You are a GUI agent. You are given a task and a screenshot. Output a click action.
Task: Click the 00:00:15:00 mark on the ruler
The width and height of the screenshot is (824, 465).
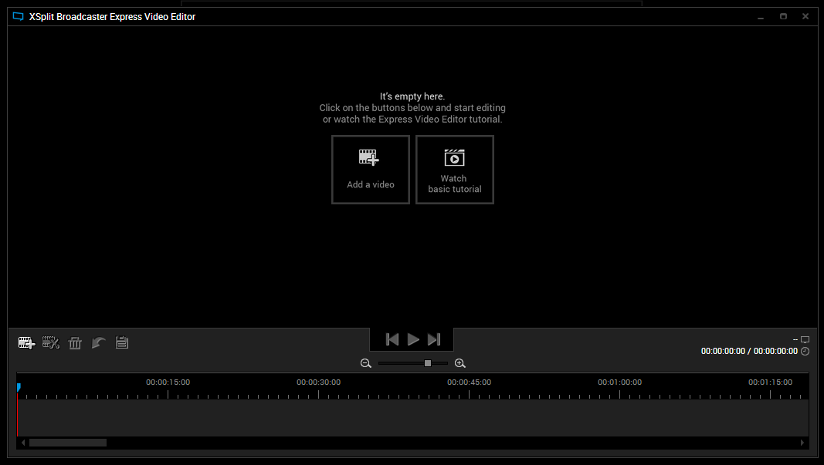(x=168, y=382)
